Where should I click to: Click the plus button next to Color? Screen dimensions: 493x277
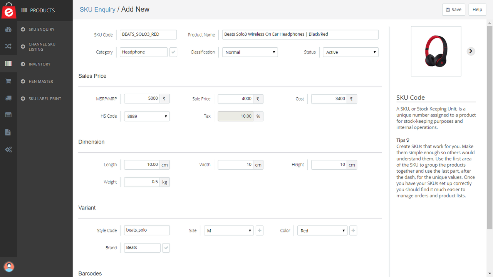click(x=353, y=230)
